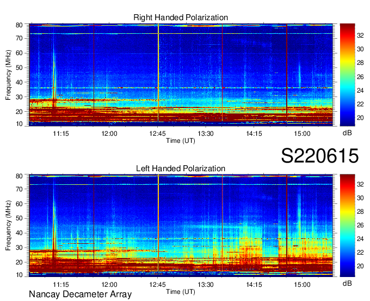This screenshot has width=370, height=301.
Task: Select 12:00 time tick on Left Handed plot
Action: pyautogui.click(x=109, y=285)
